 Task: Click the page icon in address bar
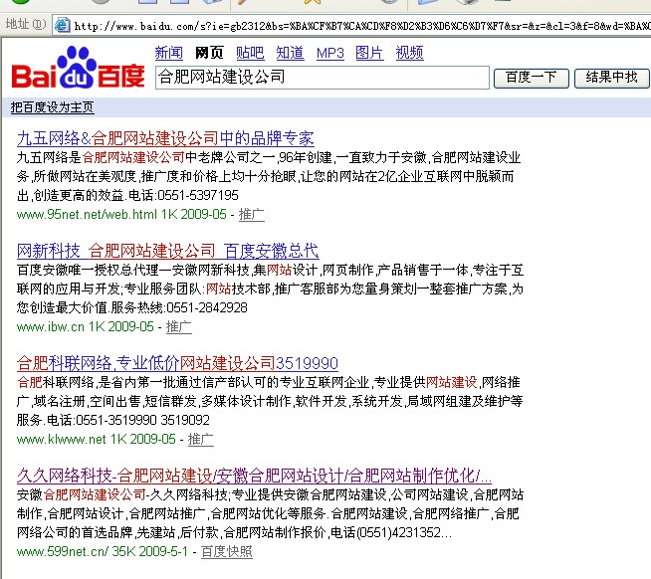click(x=63, y=25)
